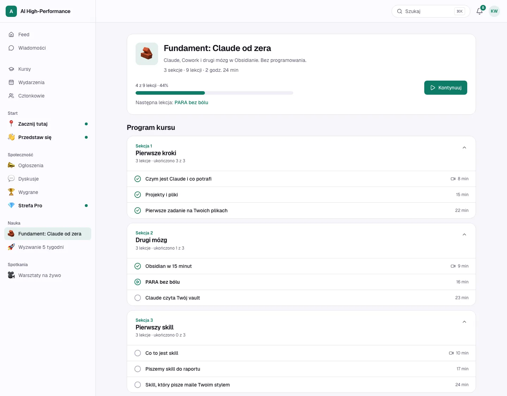Click the search magnifier icon
This screenshot has width=507, height=396.
400,11
